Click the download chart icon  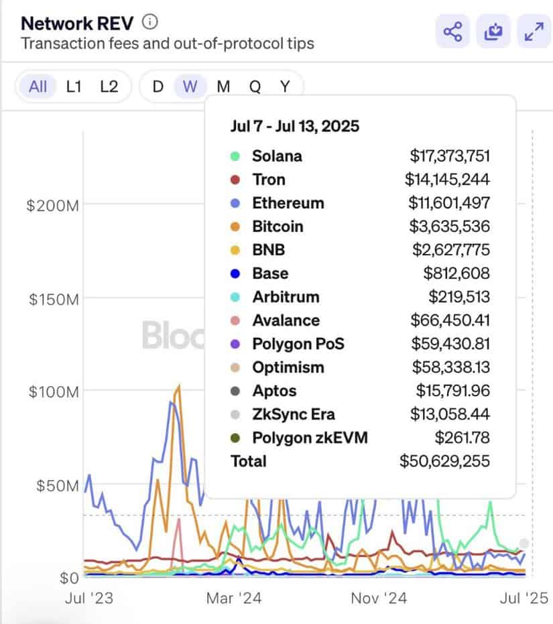pyautogui.click(x=493, y=31)
